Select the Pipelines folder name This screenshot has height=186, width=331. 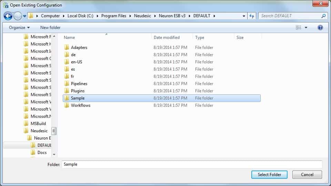pyautogui.click(x=79, y=84)
